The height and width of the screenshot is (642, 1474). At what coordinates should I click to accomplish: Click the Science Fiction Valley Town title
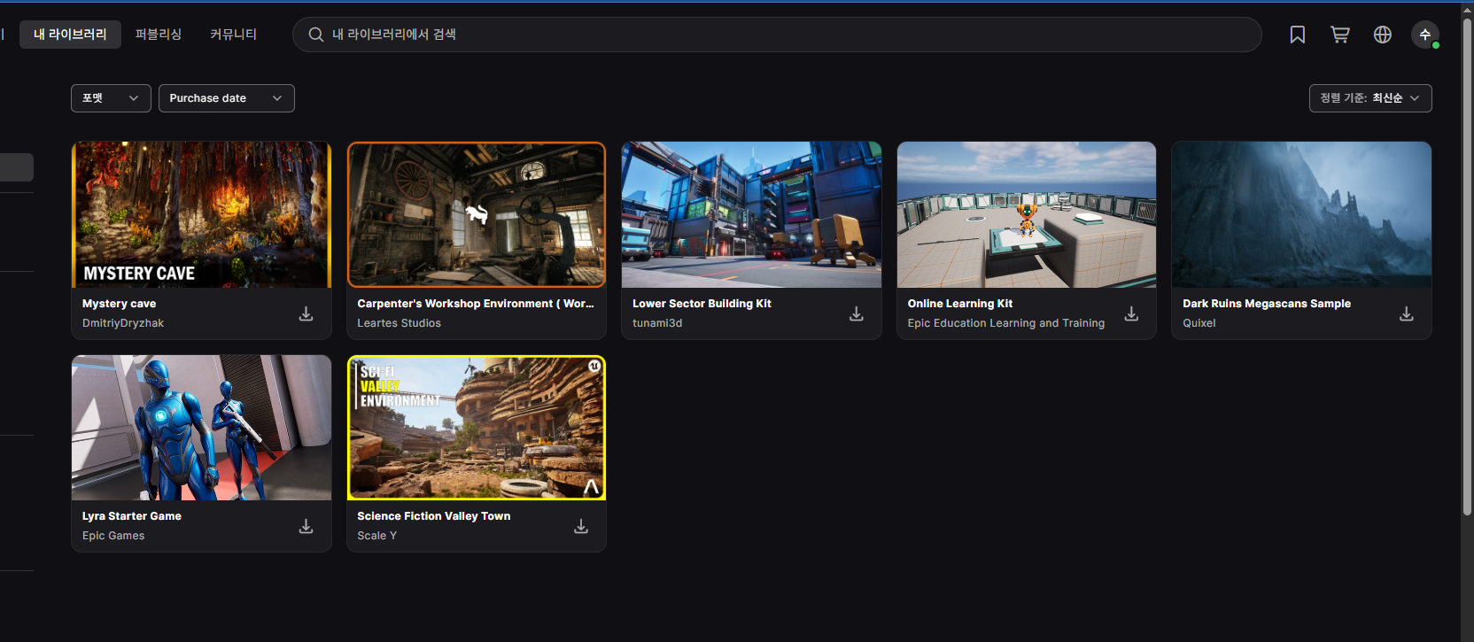coord(434,516)
